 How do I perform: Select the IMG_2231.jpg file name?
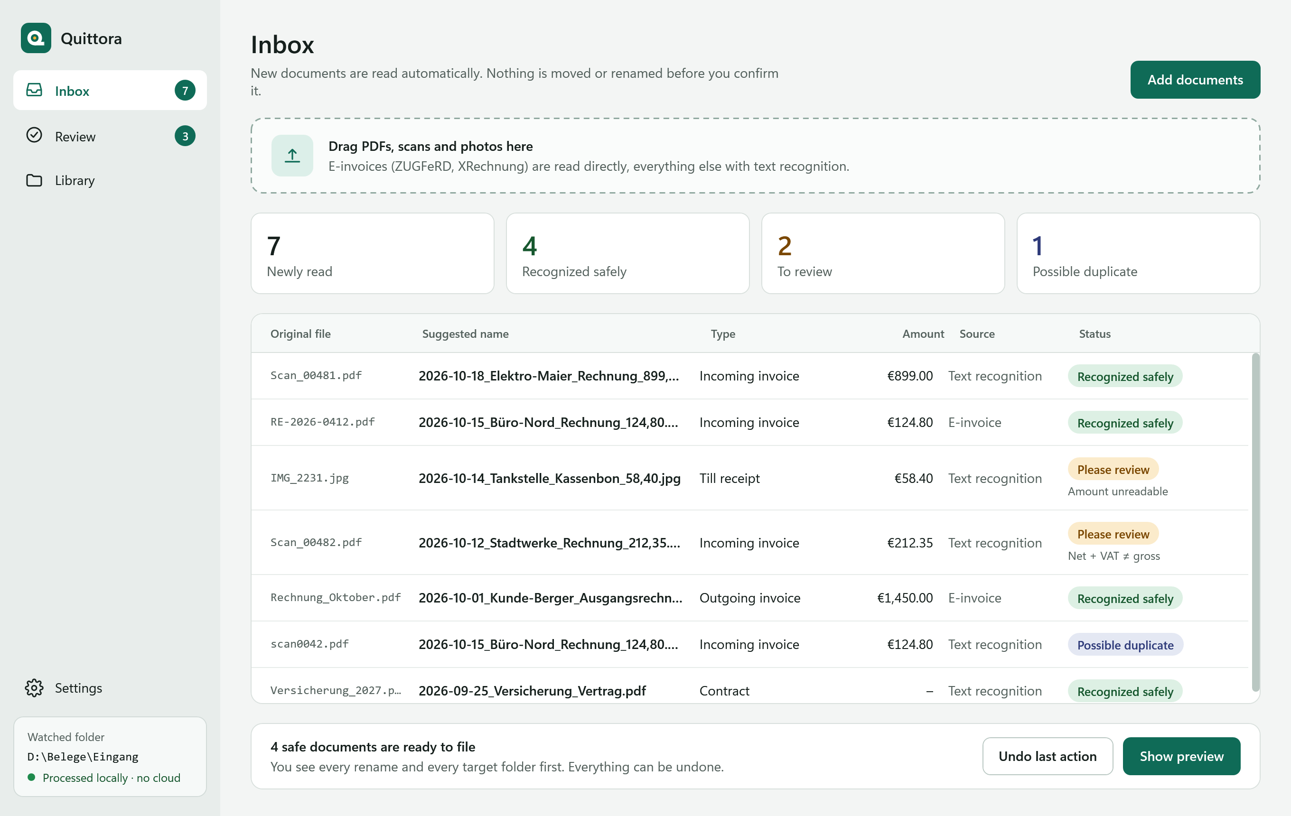[309, 477]
